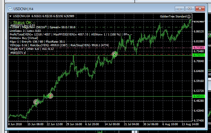Select the green 6.50510 price label
This screenshot has height=133, width=211.
pos(199,96)
